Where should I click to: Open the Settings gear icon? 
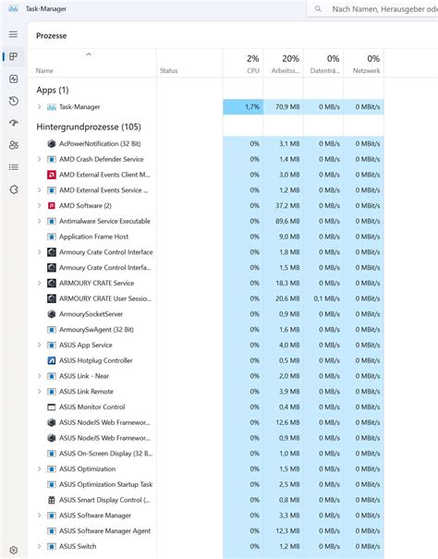tap(14, 550)
